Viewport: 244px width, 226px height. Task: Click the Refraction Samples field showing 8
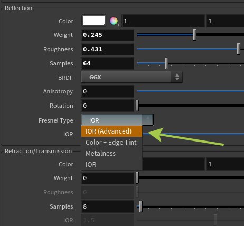tap(108, 206)
